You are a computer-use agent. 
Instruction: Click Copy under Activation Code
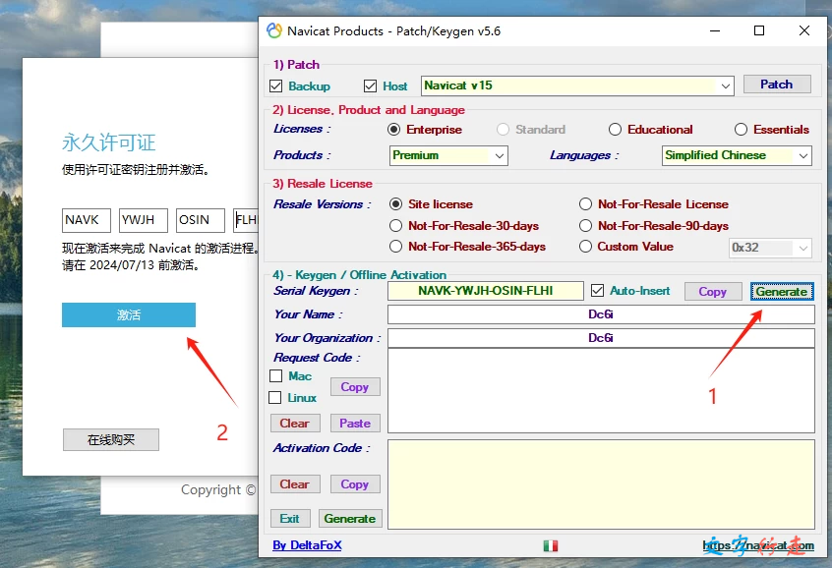(x=355, y=484)
